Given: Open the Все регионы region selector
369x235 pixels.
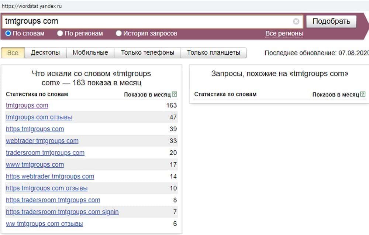Looking at the screenshot, I should pos(284,34).
